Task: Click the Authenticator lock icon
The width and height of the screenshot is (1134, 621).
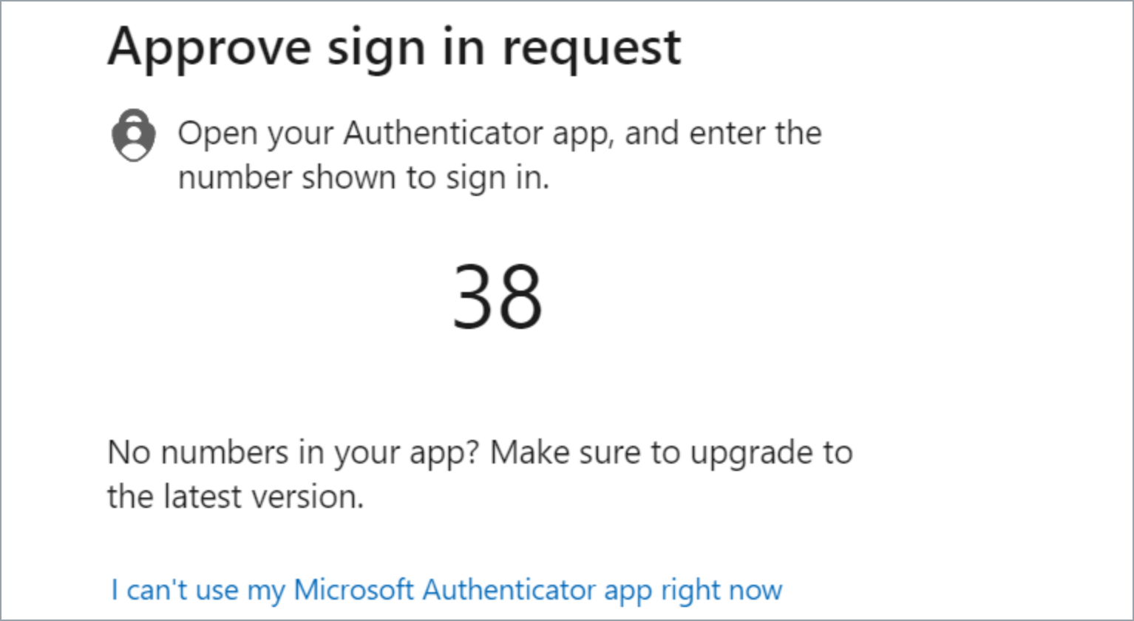Action: click(x=134, y=135)
